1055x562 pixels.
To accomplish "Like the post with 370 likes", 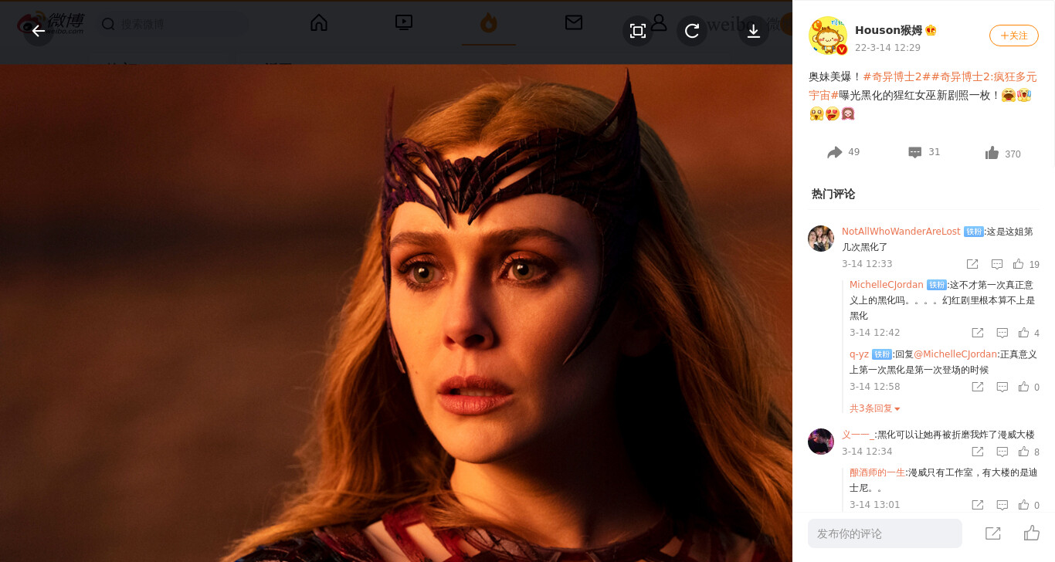I will [x=1003, y=154].
